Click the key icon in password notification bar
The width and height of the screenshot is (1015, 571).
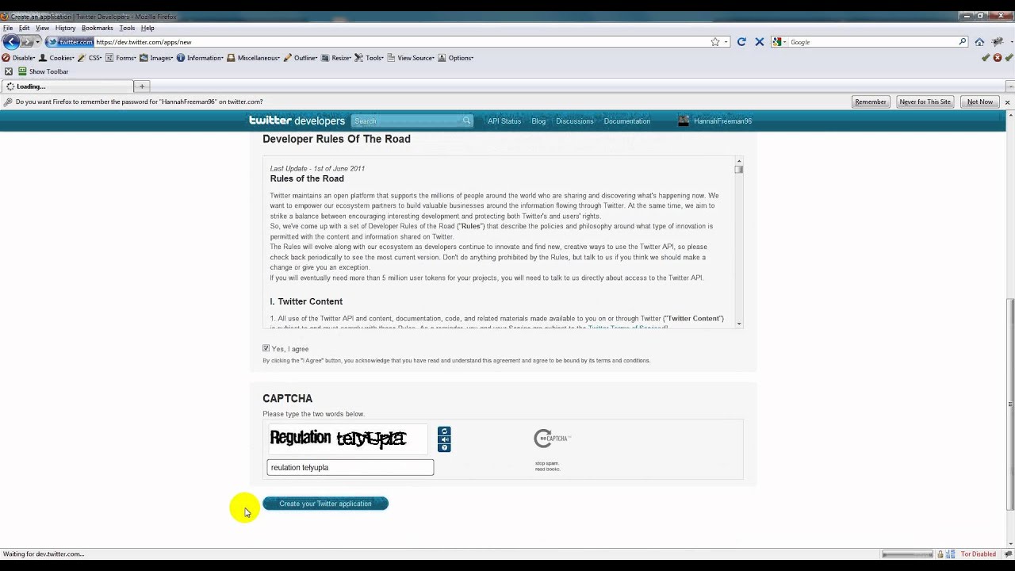[x=8, y=102]
